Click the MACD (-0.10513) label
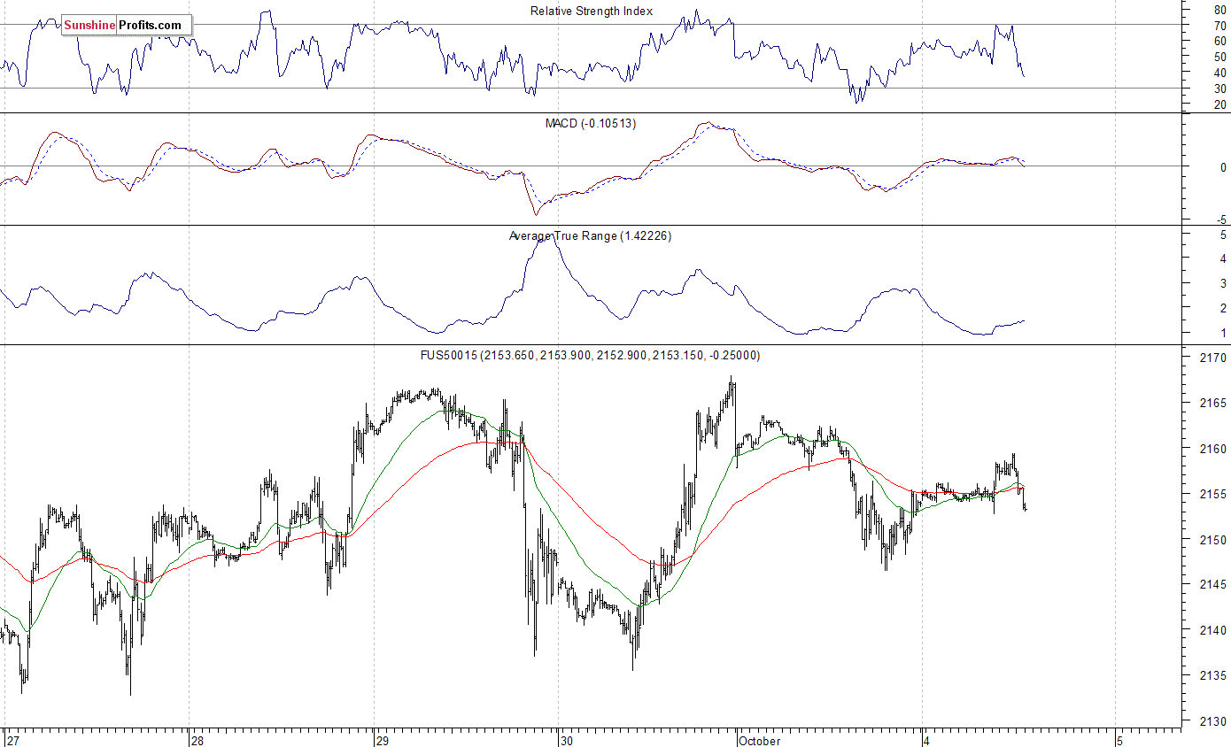 590,123
